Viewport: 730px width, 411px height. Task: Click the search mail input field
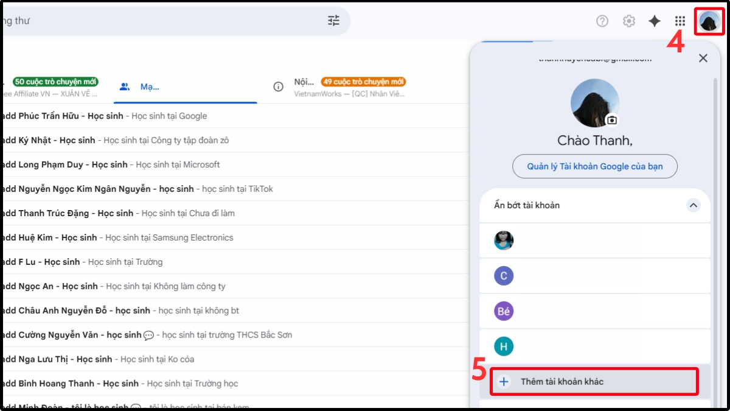click(152, 20)
